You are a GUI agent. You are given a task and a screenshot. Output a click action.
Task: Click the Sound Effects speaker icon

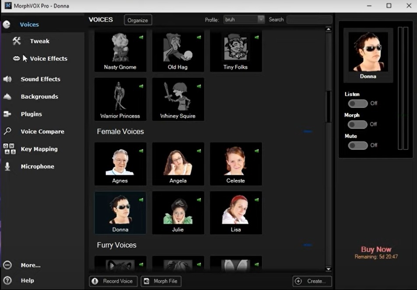[x=7, y=79]
